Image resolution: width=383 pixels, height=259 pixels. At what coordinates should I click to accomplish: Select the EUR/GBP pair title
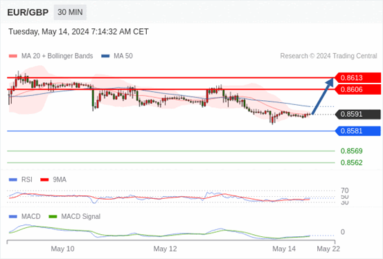click(x=28, y=12)
